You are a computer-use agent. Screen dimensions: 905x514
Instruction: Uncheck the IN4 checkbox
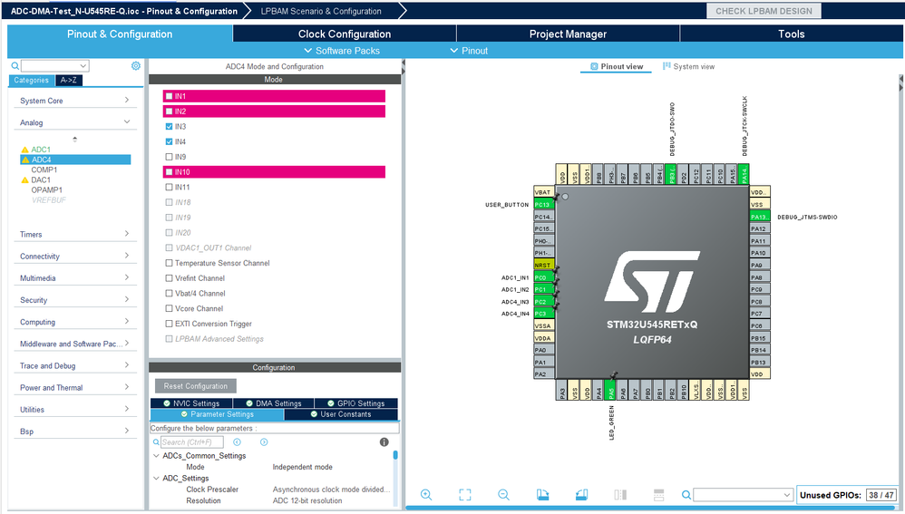(169, 141)
